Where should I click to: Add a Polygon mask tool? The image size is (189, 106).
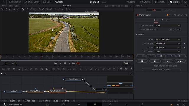tap(92, 69)
